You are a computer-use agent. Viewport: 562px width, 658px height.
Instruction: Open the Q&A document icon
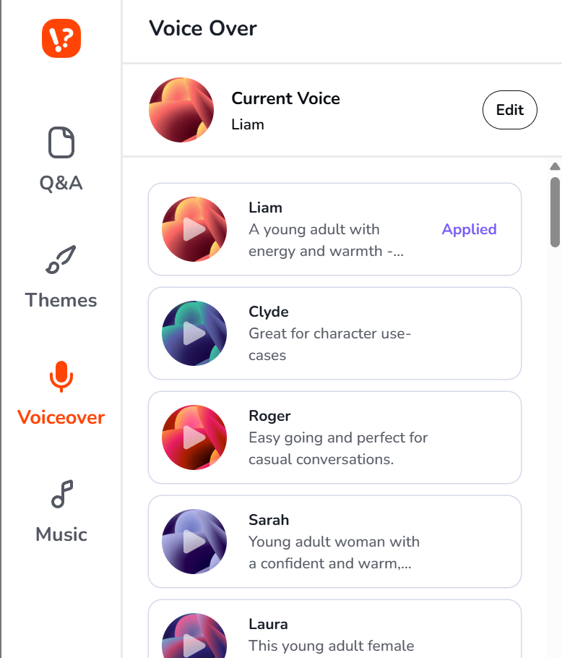point(61,142)
